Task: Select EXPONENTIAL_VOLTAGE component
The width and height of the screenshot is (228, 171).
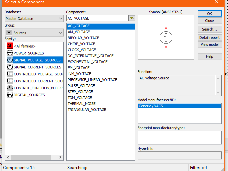Action: click(x=87, y=62)
